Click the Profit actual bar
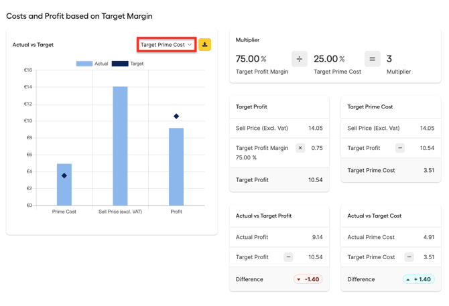 coord(176,167)
